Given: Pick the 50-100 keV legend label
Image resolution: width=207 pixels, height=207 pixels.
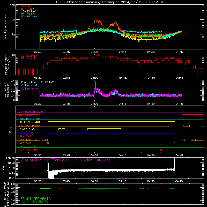Looking at the screenshot, I should tap(29, 17).
